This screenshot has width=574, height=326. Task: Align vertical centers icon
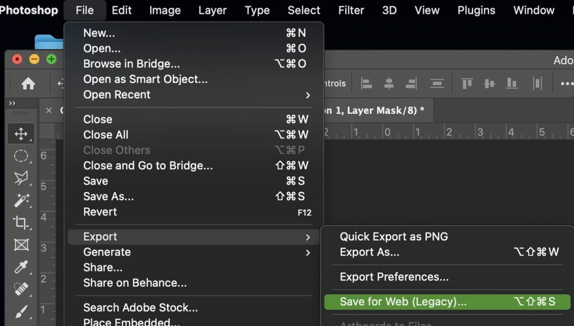(489, 84)
